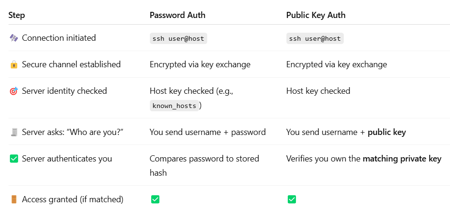Click the target emoji beside Server identity checked
Viewport: 450px width, 224px height.
13,91
